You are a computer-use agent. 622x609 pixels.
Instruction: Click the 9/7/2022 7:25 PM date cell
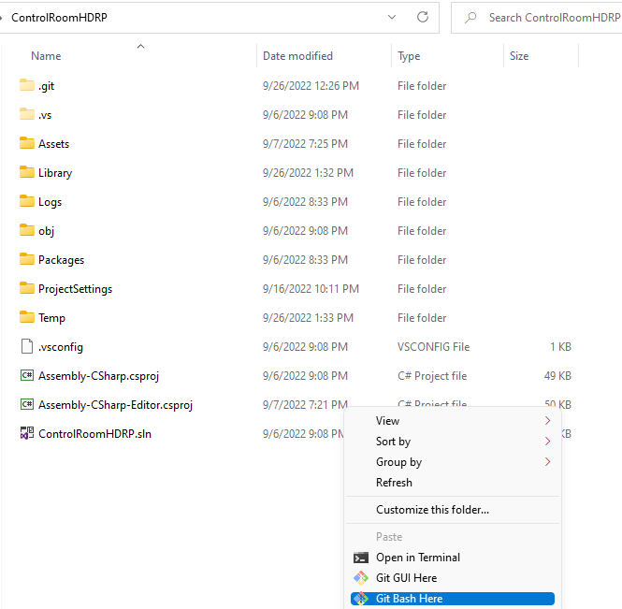click(x=305, y=144)
